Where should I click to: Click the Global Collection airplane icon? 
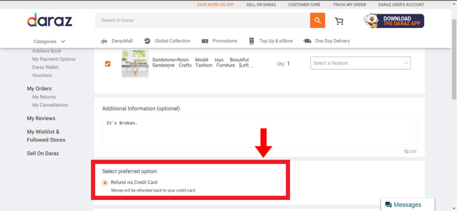pyautogui.click(x=147, y=41)
